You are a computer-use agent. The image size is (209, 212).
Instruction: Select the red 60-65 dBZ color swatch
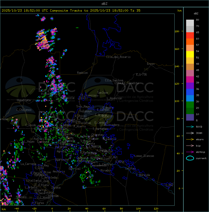tap(190, 36)
